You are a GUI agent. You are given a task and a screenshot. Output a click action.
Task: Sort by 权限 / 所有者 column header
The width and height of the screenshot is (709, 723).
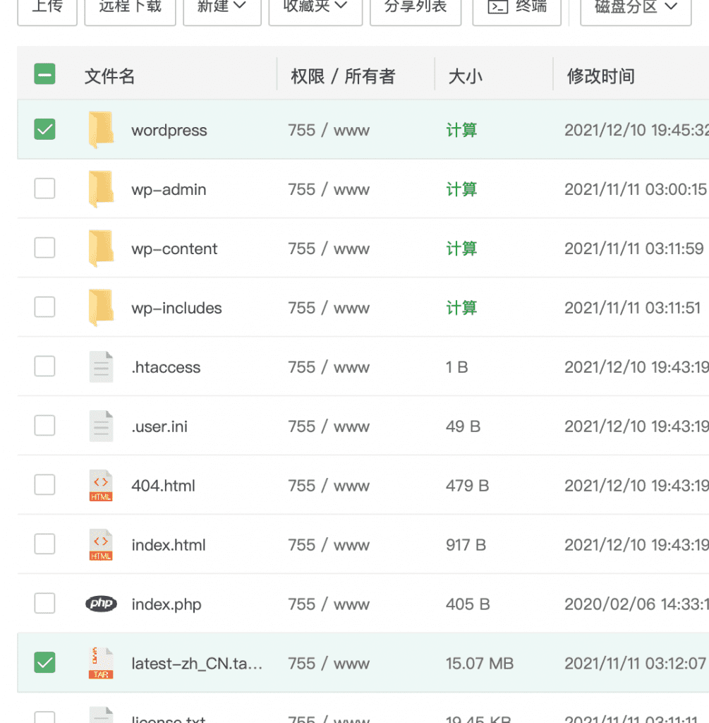[344, 76]
